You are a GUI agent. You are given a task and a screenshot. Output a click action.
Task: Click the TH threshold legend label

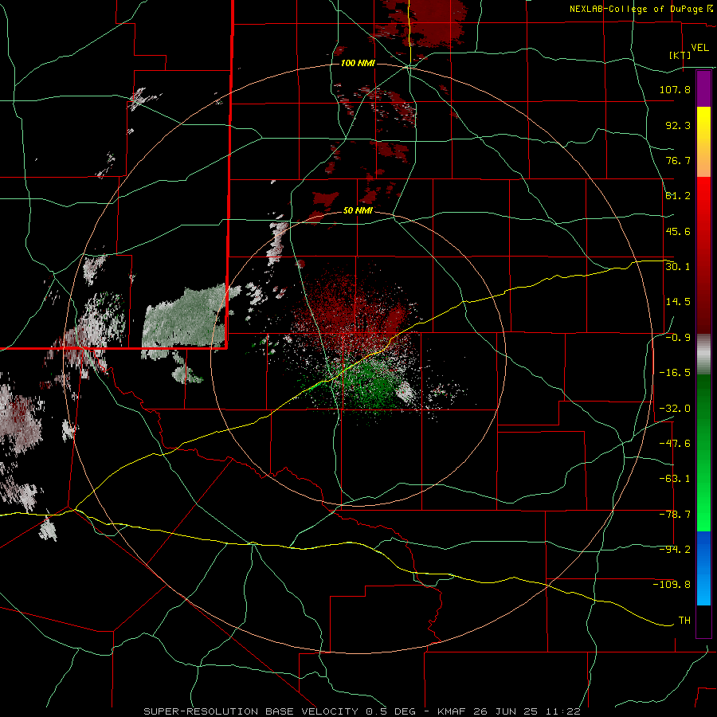pos(684,620)
